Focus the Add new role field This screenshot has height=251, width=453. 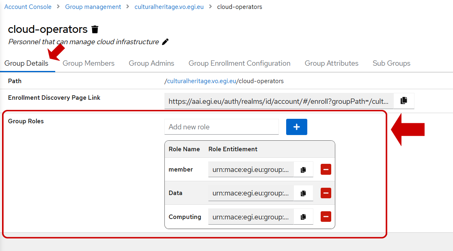coord(222,127)
